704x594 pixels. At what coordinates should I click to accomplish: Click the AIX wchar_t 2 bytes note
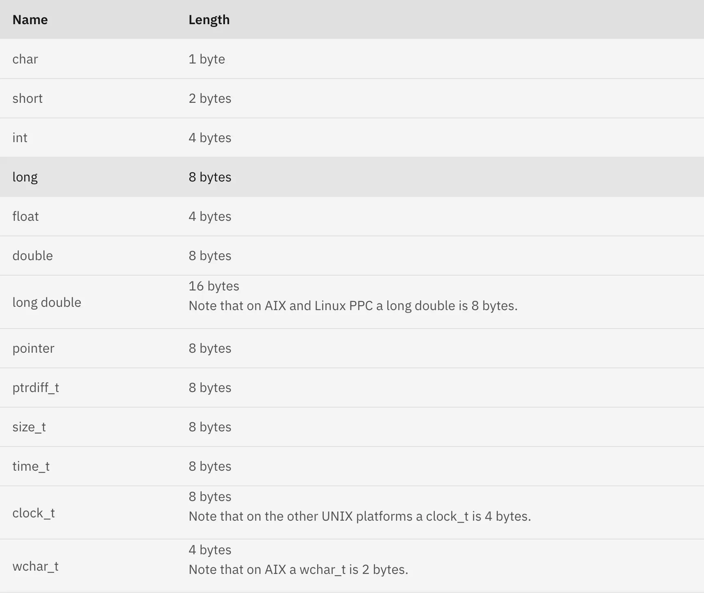pos(298,569)
